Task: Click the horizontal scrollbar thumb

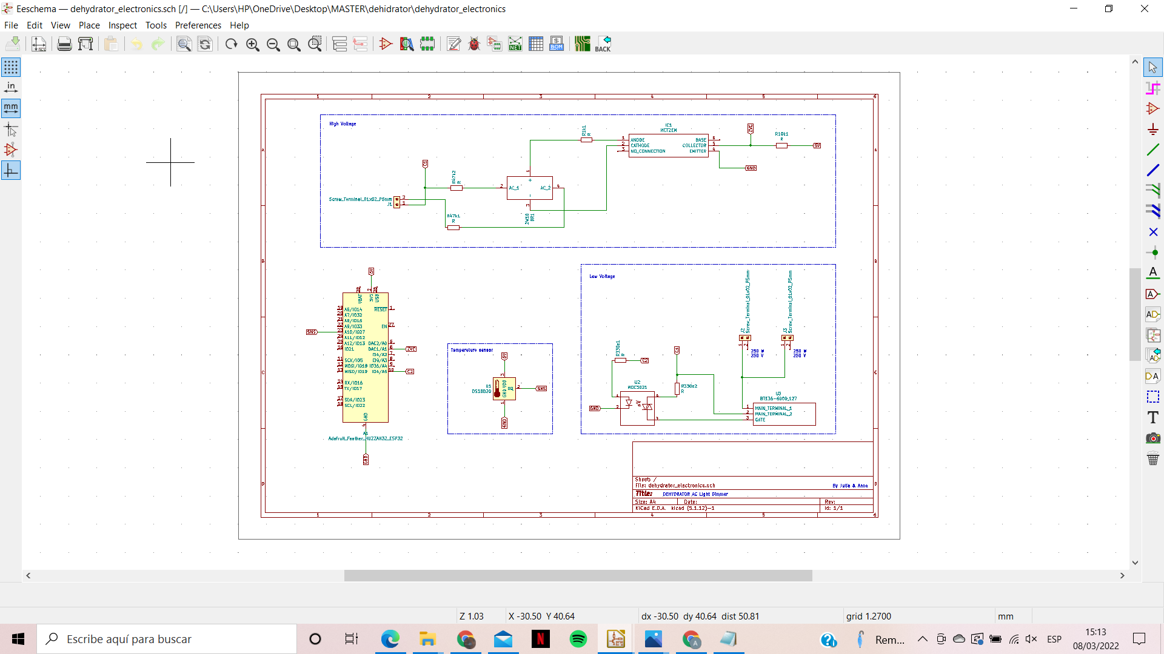Action: 578,576
